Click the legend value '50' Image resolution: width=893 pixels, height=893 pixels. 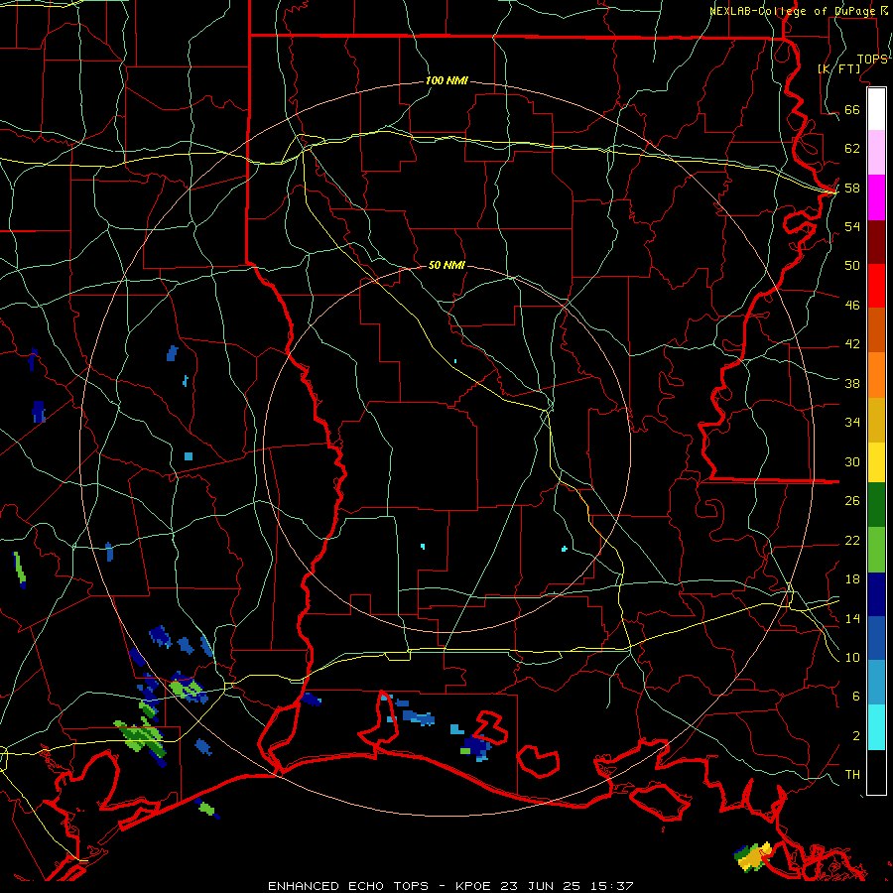tap(852, 266)
